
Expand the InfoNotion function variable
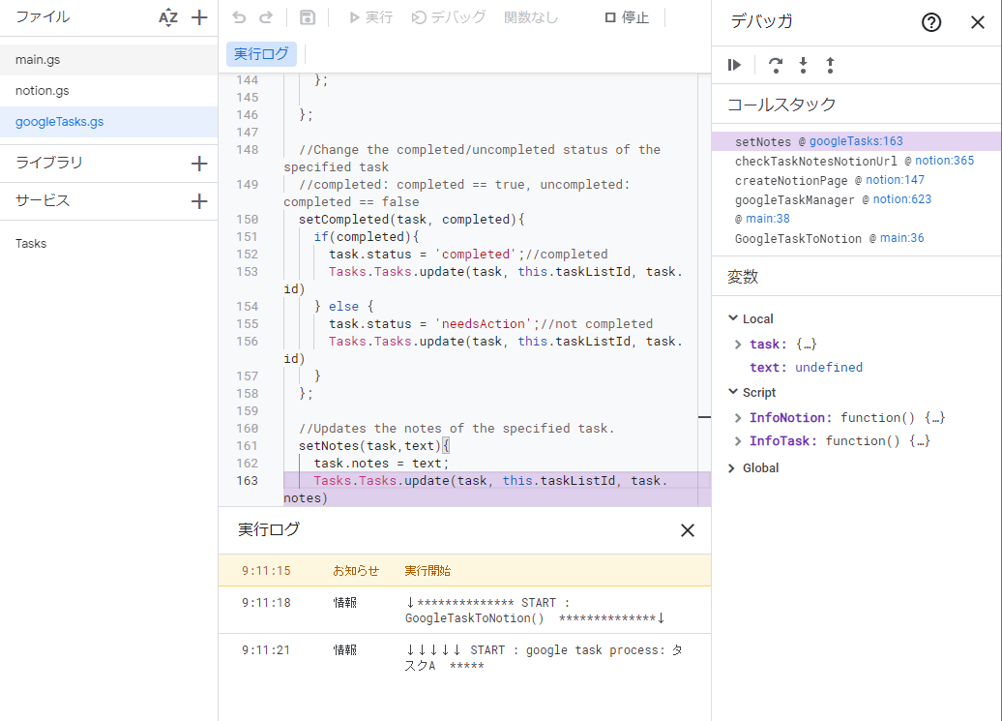click(x=738, y=418)
